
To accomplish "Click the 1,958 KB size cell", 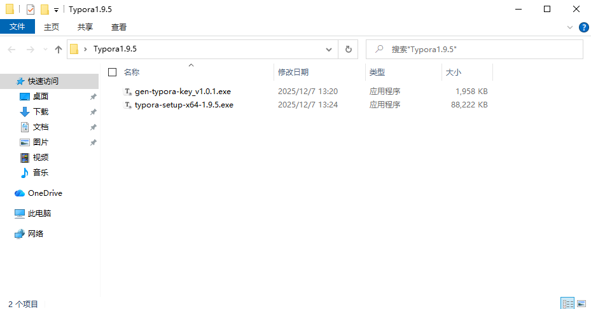I will click(x=471, y=92).
